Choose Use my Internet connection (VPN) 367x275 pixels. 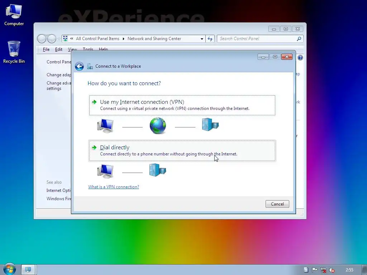click(x=182, y=105)
